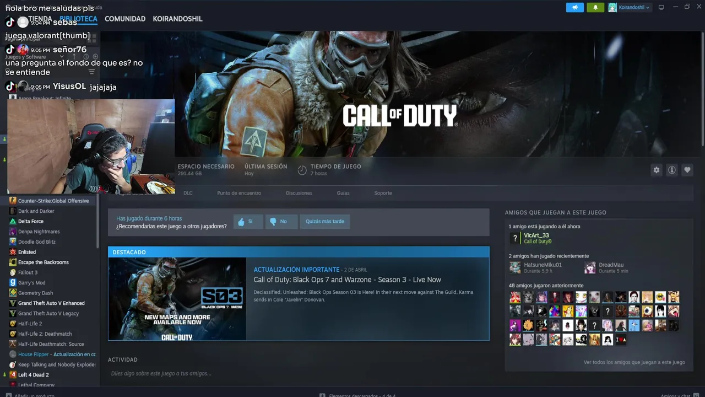This screenshot has width=705, height=397.
Task: Select Geometry Dash icon
Action: (x=13, y=293)
